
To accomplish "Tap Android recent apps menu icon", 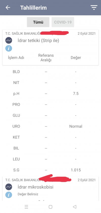I will [26, 207].
